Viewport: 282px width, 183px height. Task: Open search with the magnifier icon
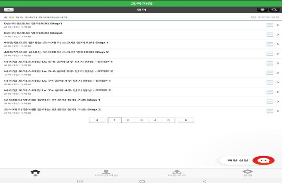click(274, 10)
